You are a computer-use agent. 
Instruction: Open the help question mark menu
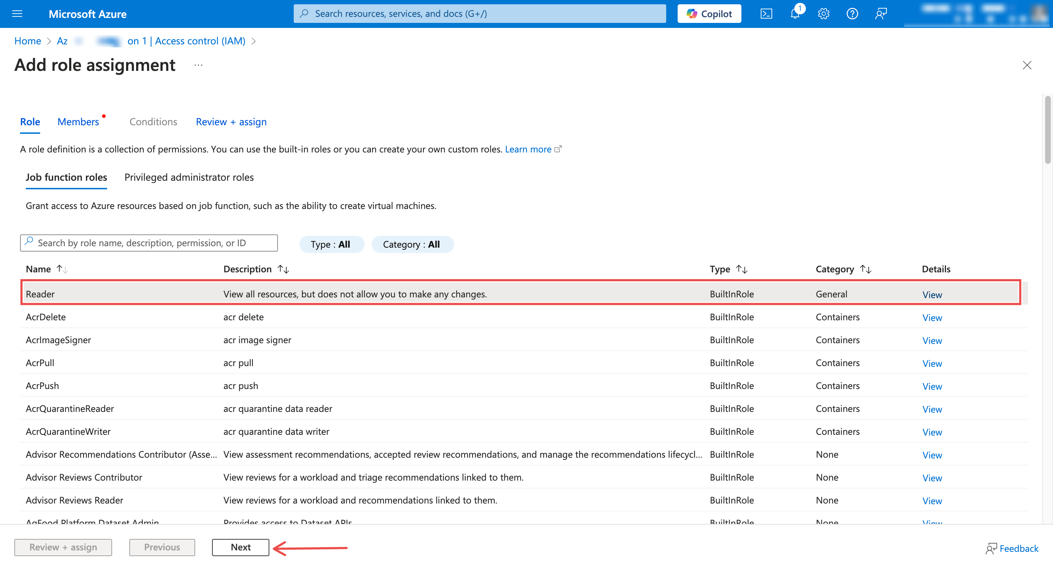click(852, 14)
